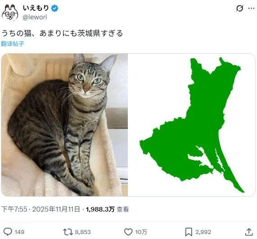Screen dimensions: 257x239
Task: Click the 翻译帖子 translate link
Action: [13, 44]
